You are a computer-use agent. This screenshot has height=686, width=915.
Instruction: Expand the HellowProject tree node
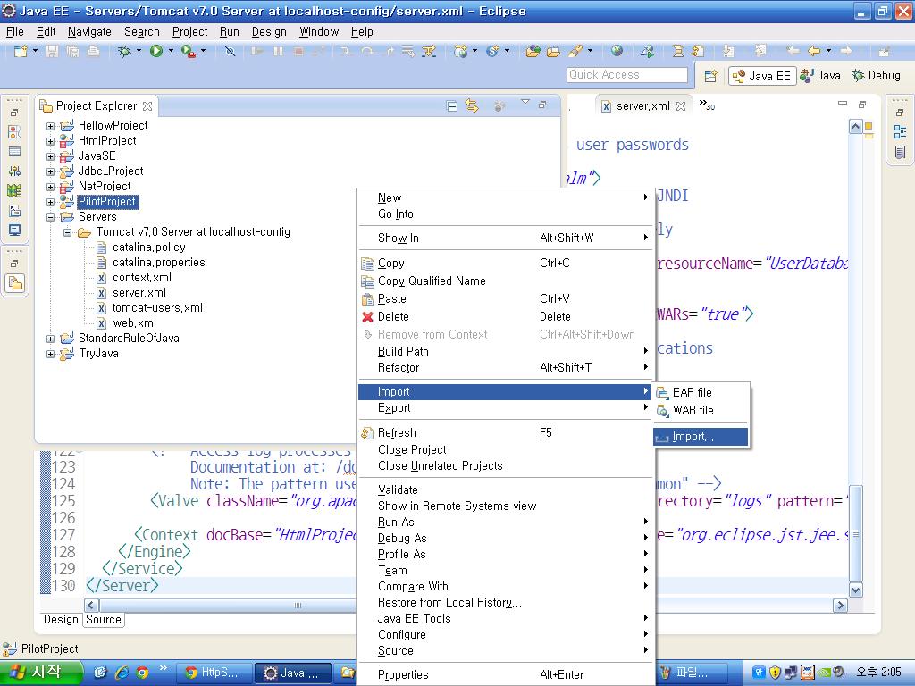tap(51, 126)
